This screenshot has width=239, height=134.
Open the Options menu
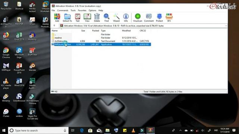(x=92, y=10)
